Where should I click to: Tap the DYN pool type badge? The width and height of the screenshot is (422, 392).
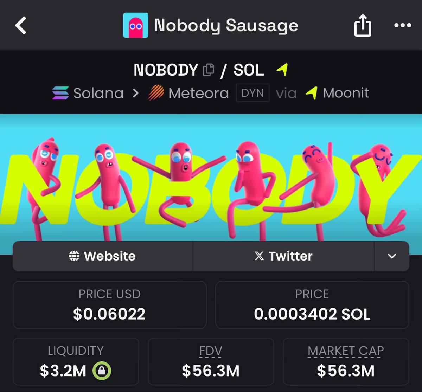[x=253, y=93]
